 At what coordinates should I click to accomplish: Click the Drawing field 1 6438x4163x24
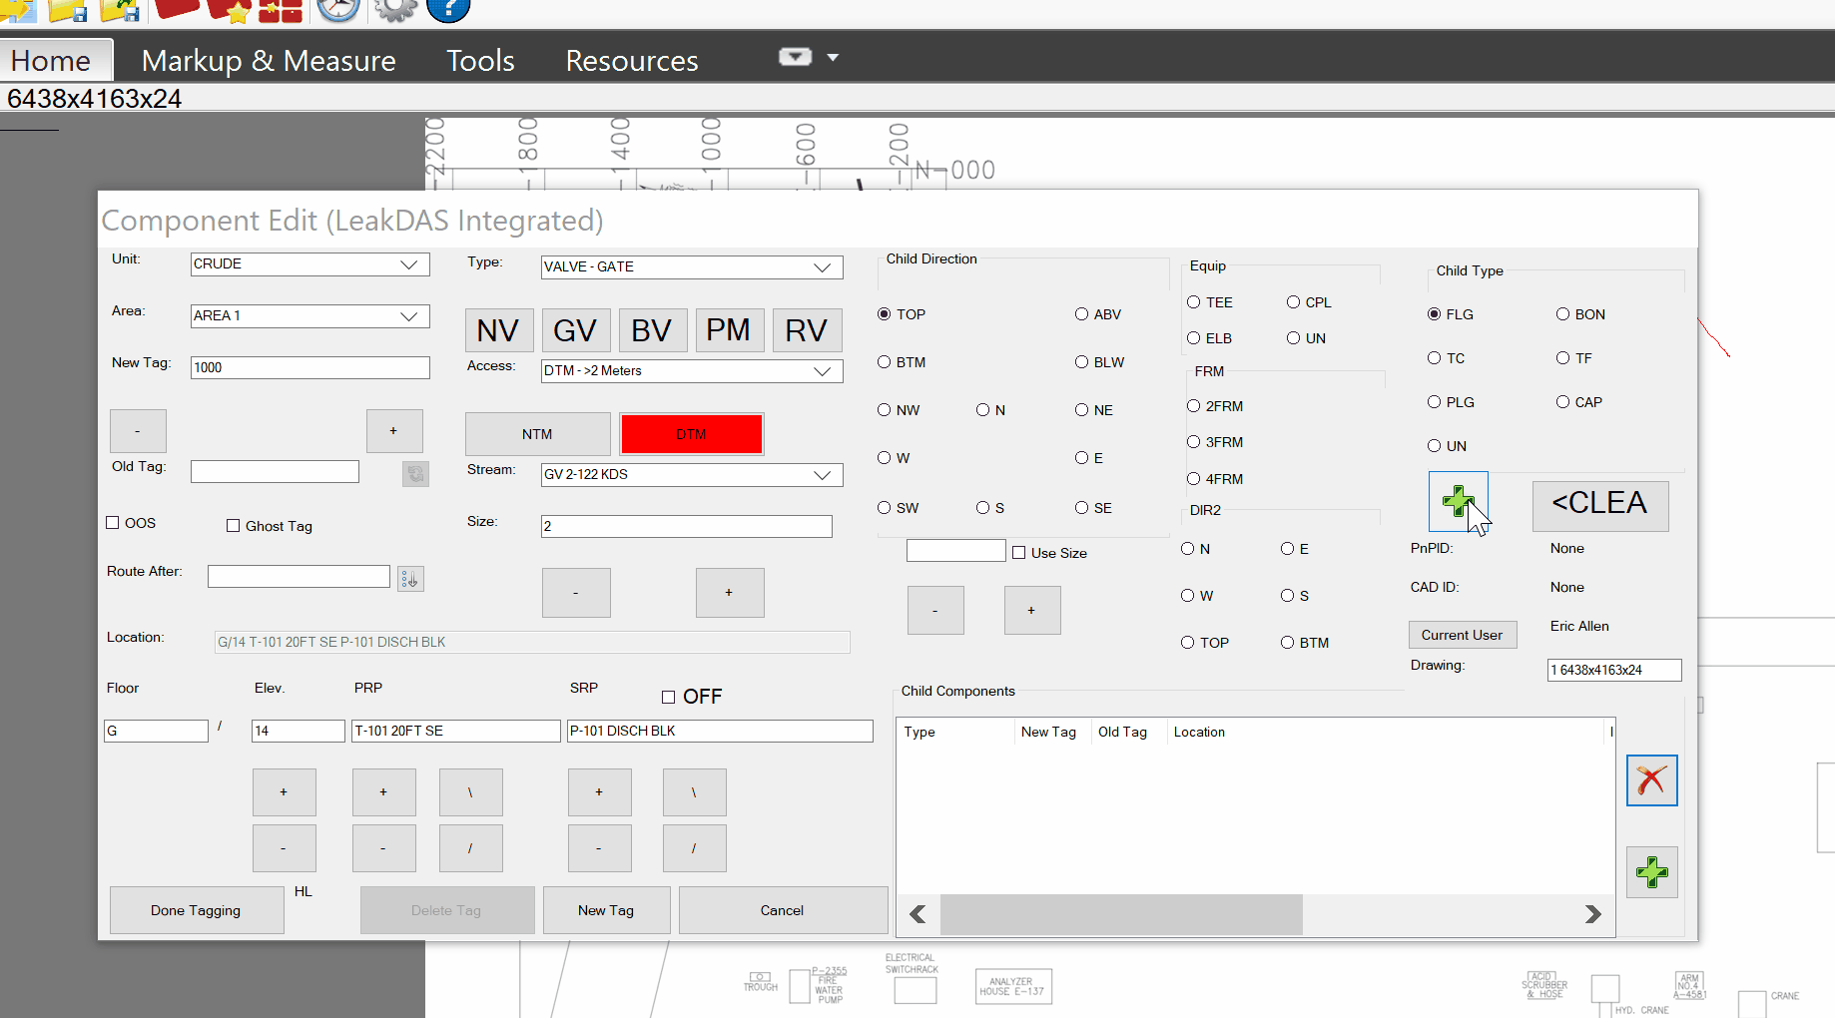click(1614, 671)
